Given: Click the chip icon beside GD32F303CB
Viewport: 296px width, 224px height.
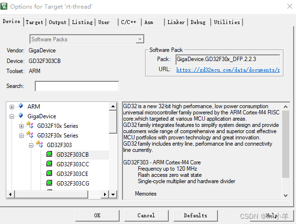Looking at the screenshot, I should [49, 154].
